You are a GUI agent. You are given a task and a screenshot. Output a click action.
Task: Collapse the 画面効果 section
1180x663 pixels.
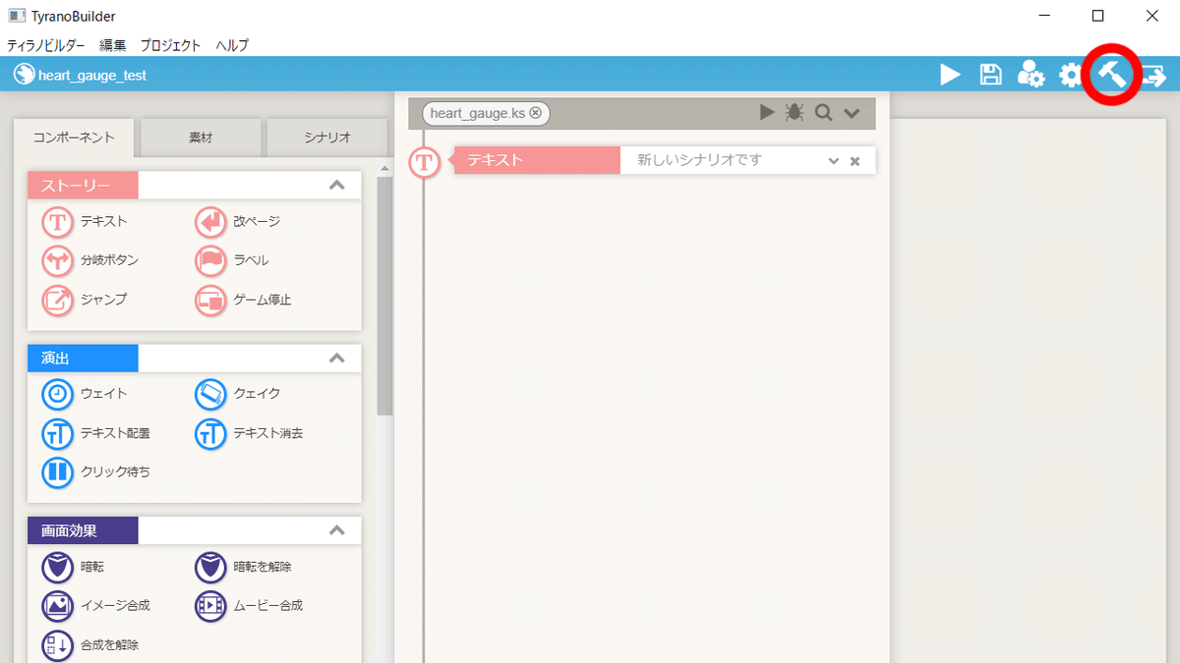336,530
